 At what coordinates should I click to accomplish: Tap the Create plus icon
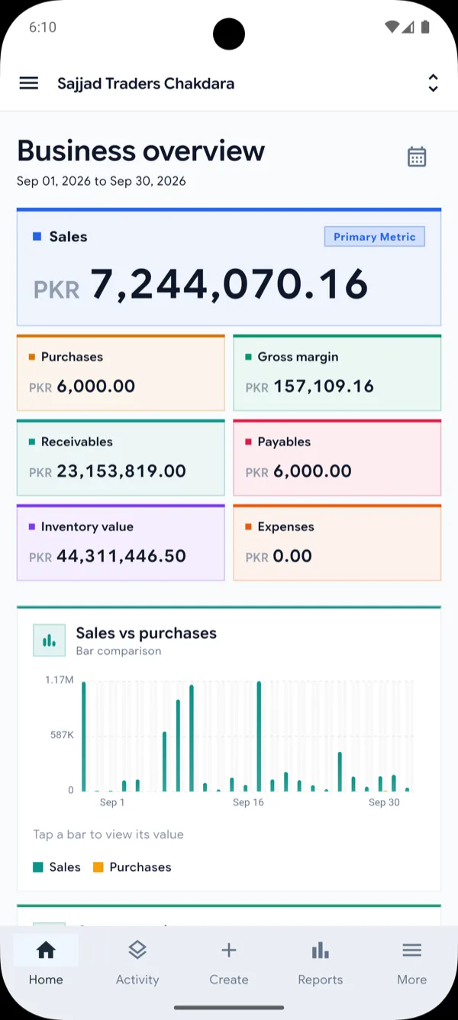[229, 950]
